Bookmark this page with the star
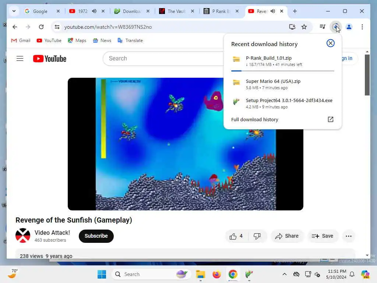 (304, 27)
